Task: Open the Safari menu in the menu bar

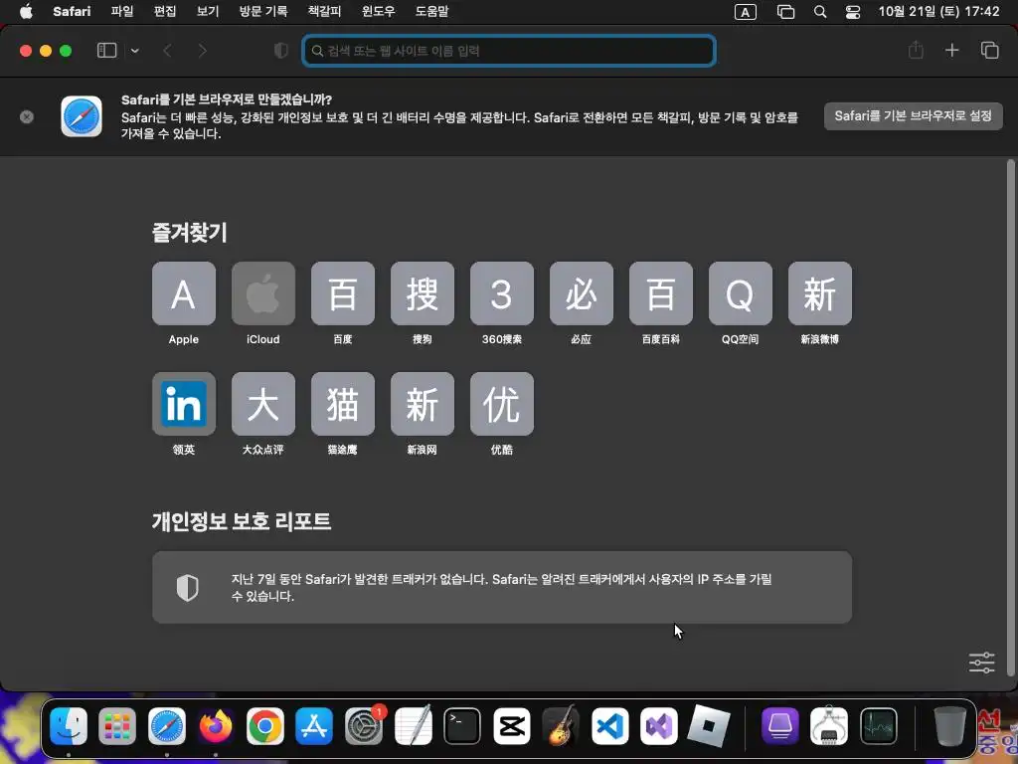Action: (x=72, y=11)
